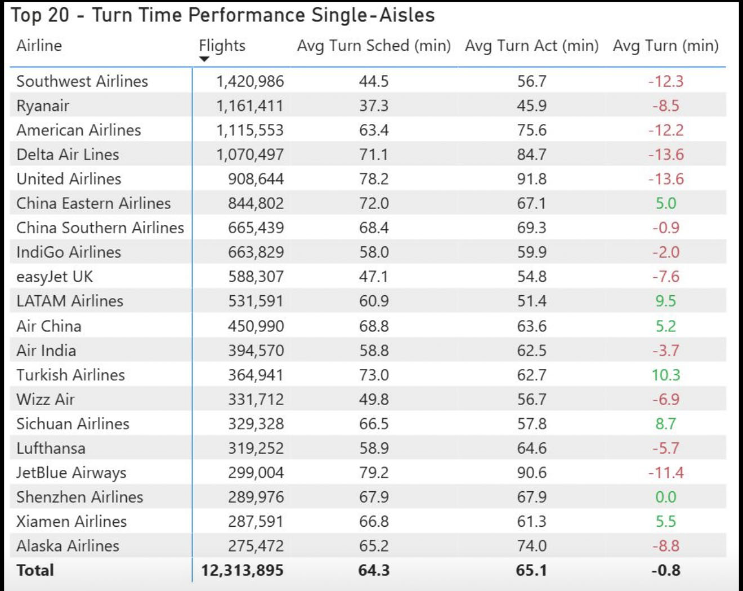
Task: Click the JetBlue Airways row label
Action: click(x=71, y=473)
